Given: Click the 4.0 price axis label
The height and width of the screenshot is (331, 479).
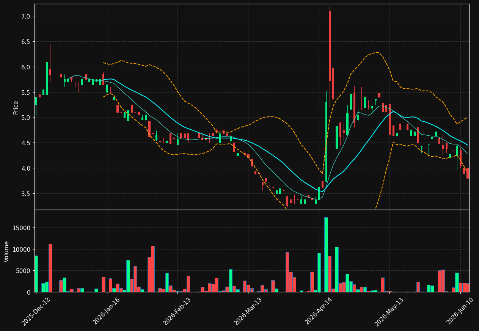Looking at the screenshot, I should click(x=26, y=168).
